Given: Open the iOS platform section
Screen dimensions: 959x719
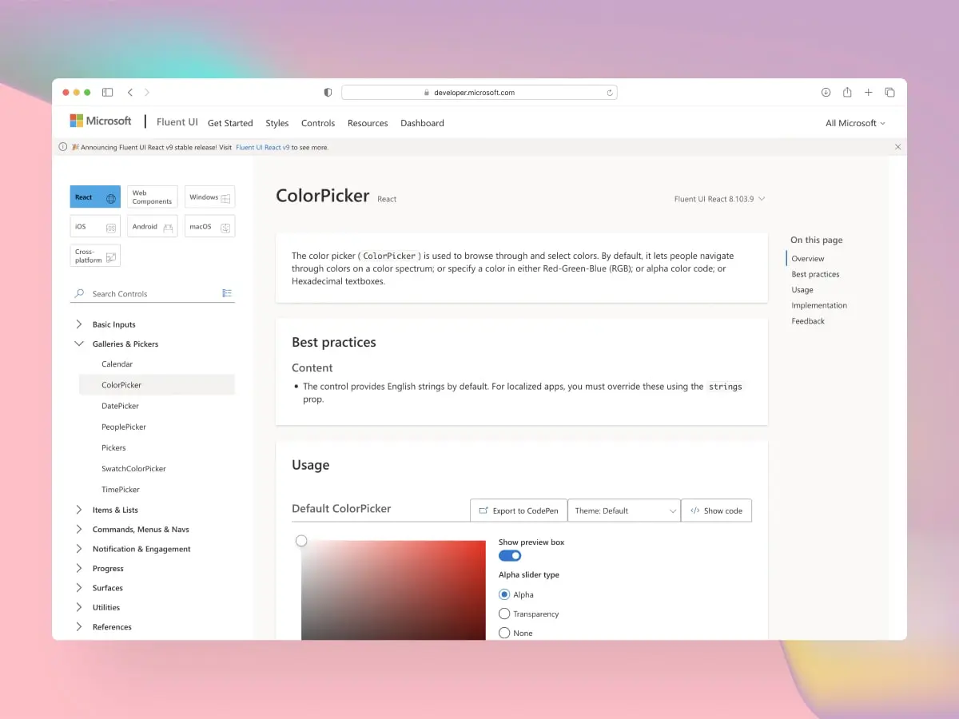Looking at the screenshot, I should pyautogui.click(x=94, y=226).
